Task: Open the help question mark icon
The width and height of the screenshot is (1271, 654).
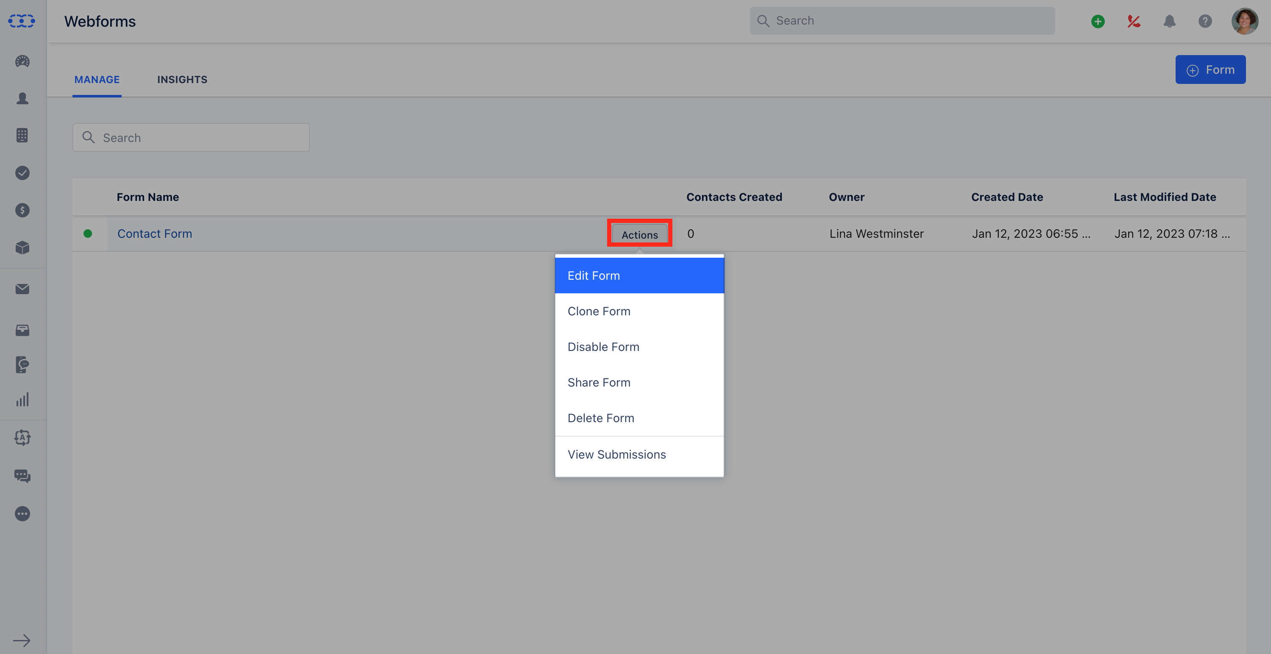Action: 1205,21
